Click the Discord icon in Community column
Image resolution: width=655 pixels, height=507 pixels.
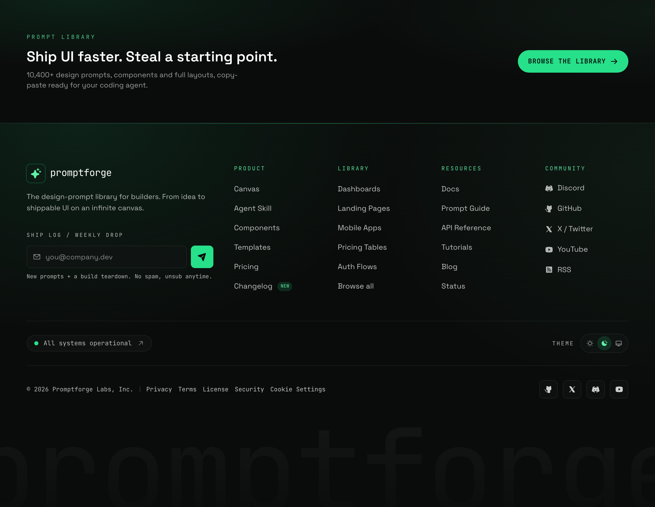point(549,188)
